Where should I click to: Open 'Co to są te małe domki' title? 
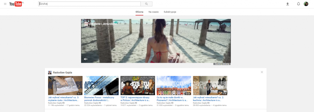point(172,99)
